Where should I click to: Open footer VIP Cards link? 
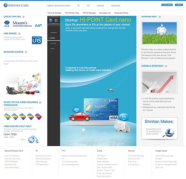tap(101, 156)
